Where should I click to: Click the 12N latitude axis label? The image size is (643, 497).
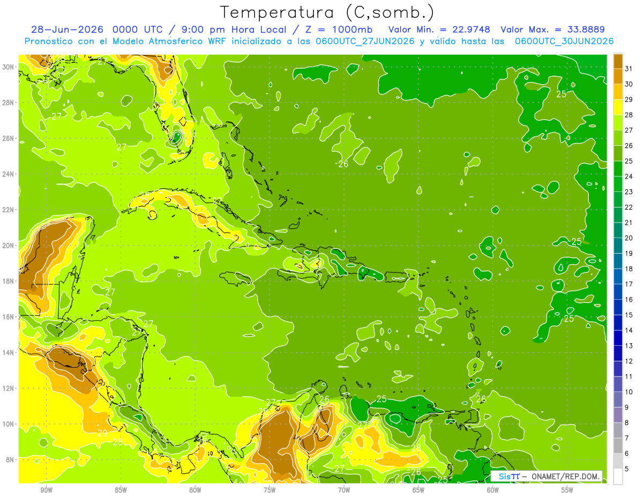(x=9, y=388)
